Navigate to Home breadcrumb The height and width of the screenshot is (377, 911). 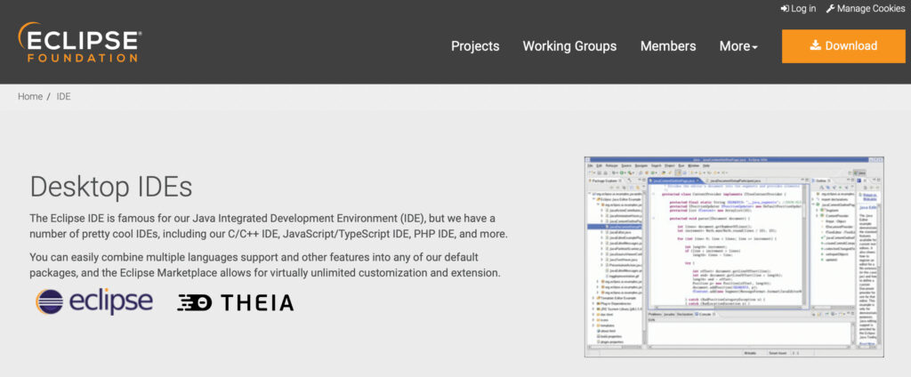tap(30, 96)
